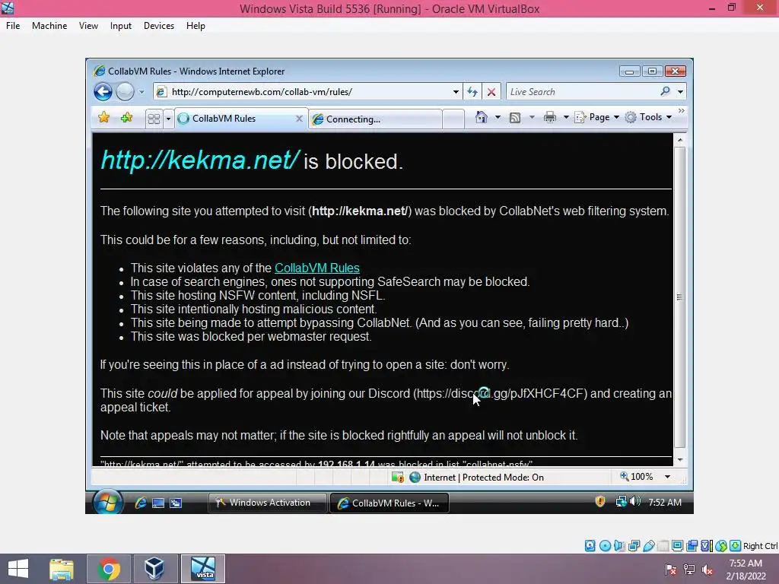
Task: Expand the address bar history dropdown
Action: pos(456,92)
